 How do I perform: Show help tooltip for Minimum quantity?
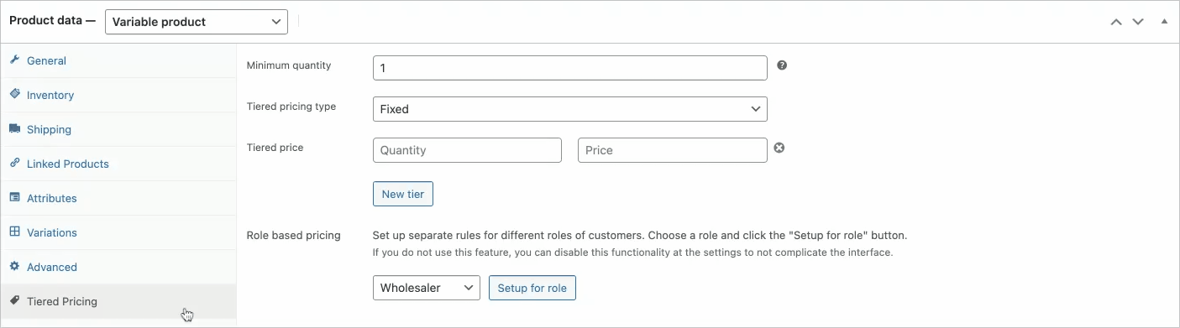(x=782, y=65)
